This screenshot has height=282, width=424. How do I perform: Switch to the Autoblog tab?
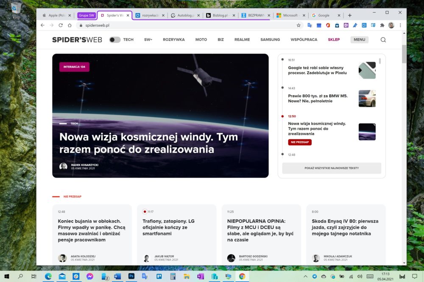tap(182, 15)
